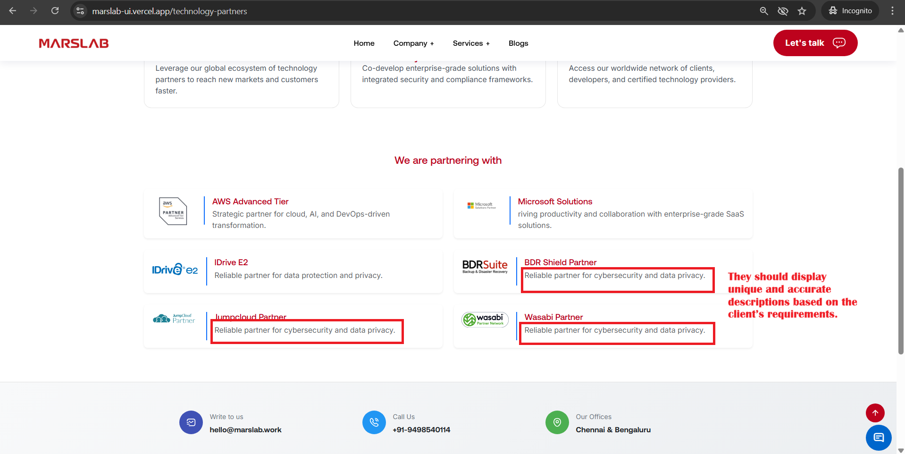Click the IDrive e2 logo
This screenshot has height=454, width=905.
[175, 269]
